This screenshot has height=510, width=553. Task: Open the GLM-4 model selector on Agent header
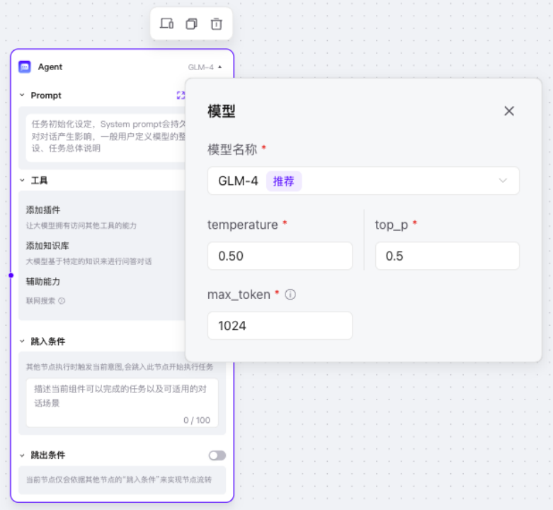click(x=205, y=67)
